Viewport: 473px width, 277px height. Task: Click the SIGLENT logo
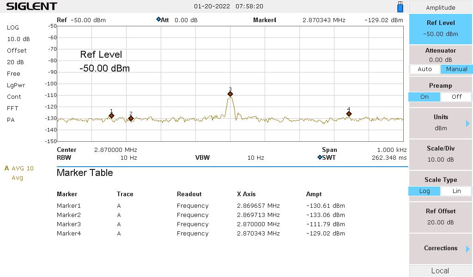32,6
